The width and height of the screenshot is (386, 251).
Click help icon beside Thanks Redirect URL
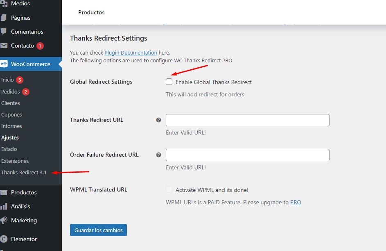(x=158, y=120)
